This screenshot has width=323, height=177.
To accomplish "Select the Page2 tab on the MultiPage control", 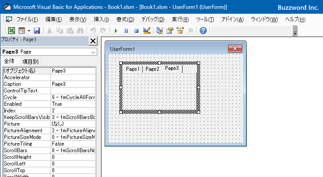I will coord(152,69).
